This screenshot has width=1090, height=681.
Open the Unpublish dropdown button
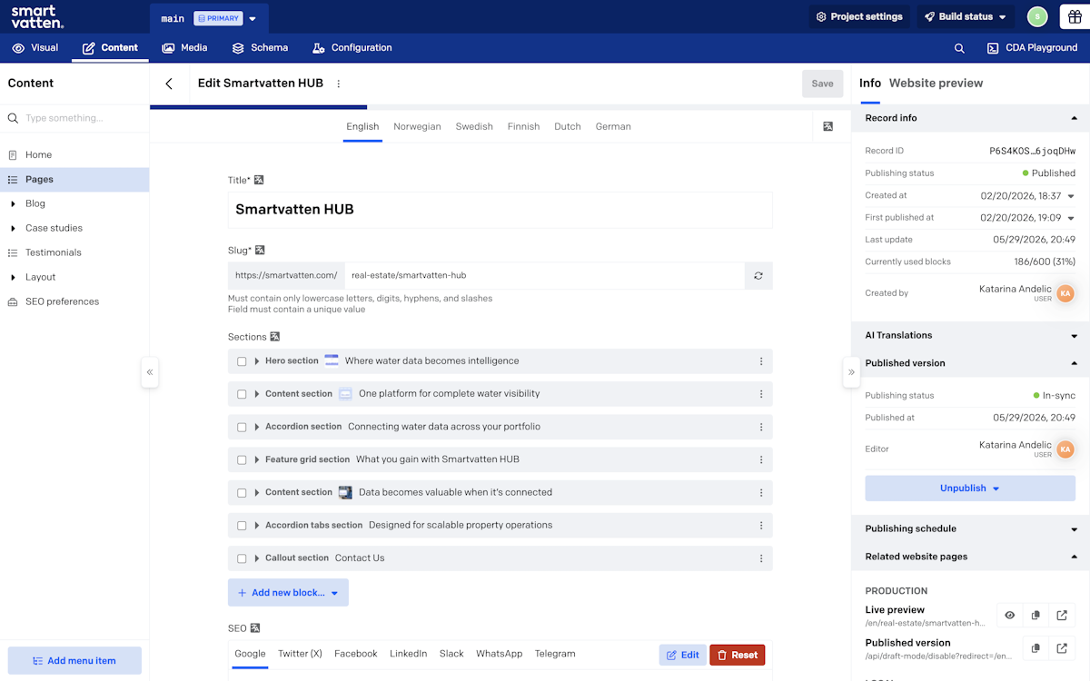970,488
